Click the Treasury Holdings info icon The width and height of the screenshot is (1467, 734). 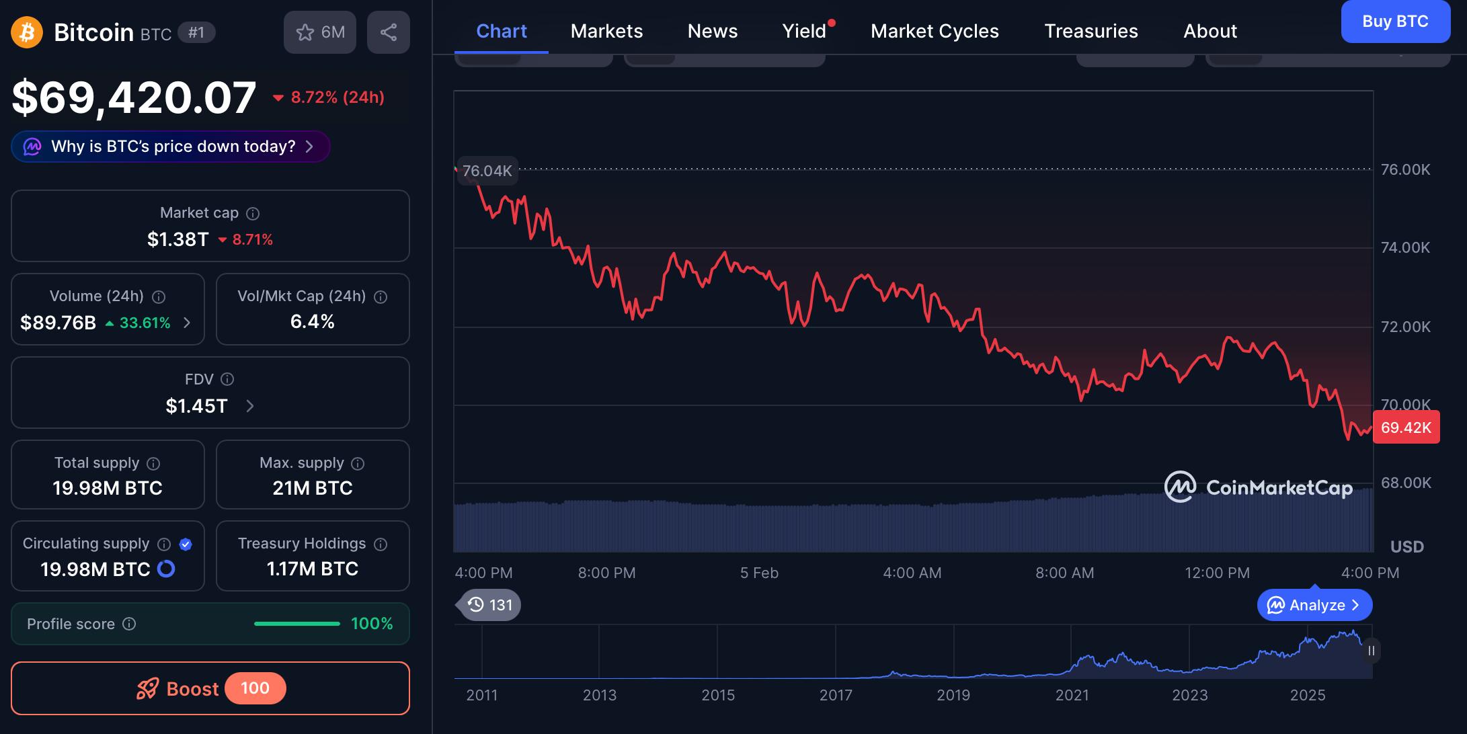tap(381, 544)
